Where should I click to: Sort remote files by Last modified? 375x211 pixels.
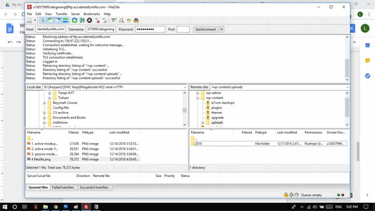coord(287,132)
